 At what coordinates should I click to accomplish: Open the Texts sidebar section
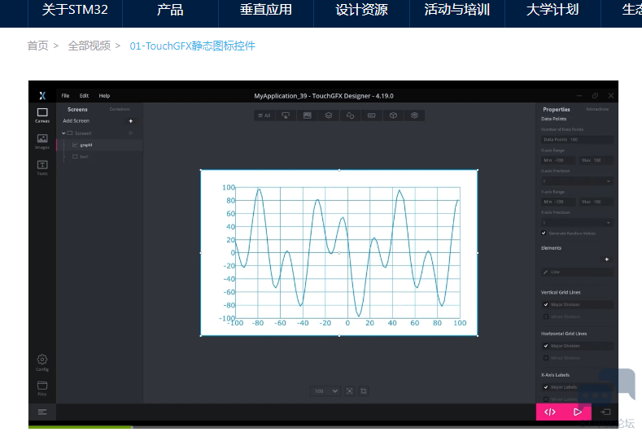coord(42,168)
